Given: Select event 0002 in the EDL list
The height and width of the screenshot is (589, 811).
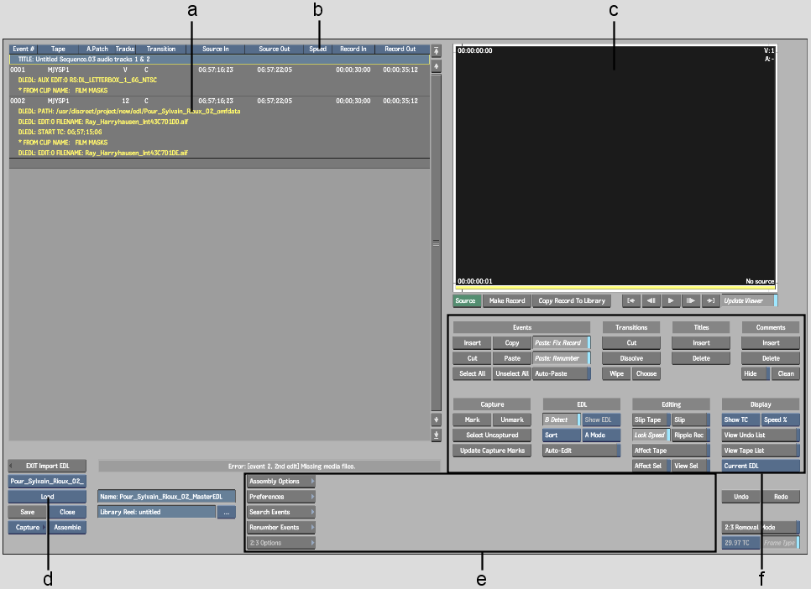Looking at the screenshot, I should 219,101.
